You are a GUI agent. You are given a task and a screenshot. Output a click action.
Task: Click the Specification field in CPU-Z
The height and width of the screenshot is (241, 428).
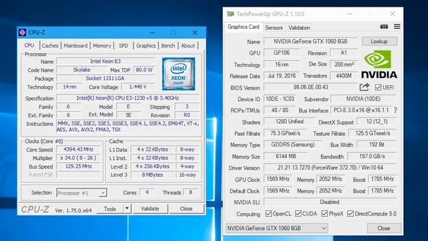[x=128, y=98]
